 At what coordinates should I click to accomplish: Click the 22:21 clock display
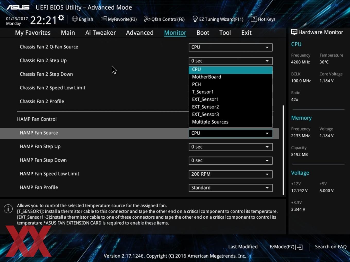[43, 20]
